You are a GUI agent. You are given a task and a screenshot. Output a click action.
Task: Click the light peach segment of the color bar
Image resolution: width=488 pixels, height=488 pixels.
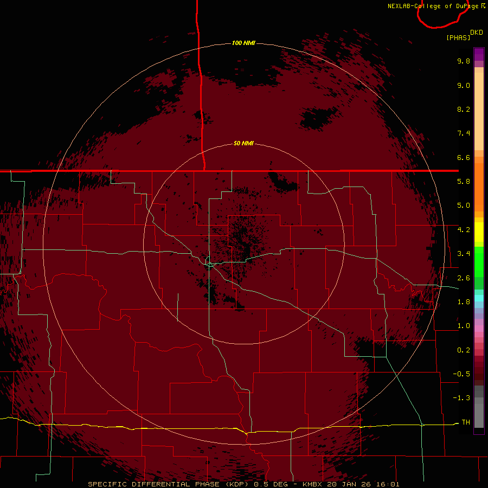tap(479, 111)
